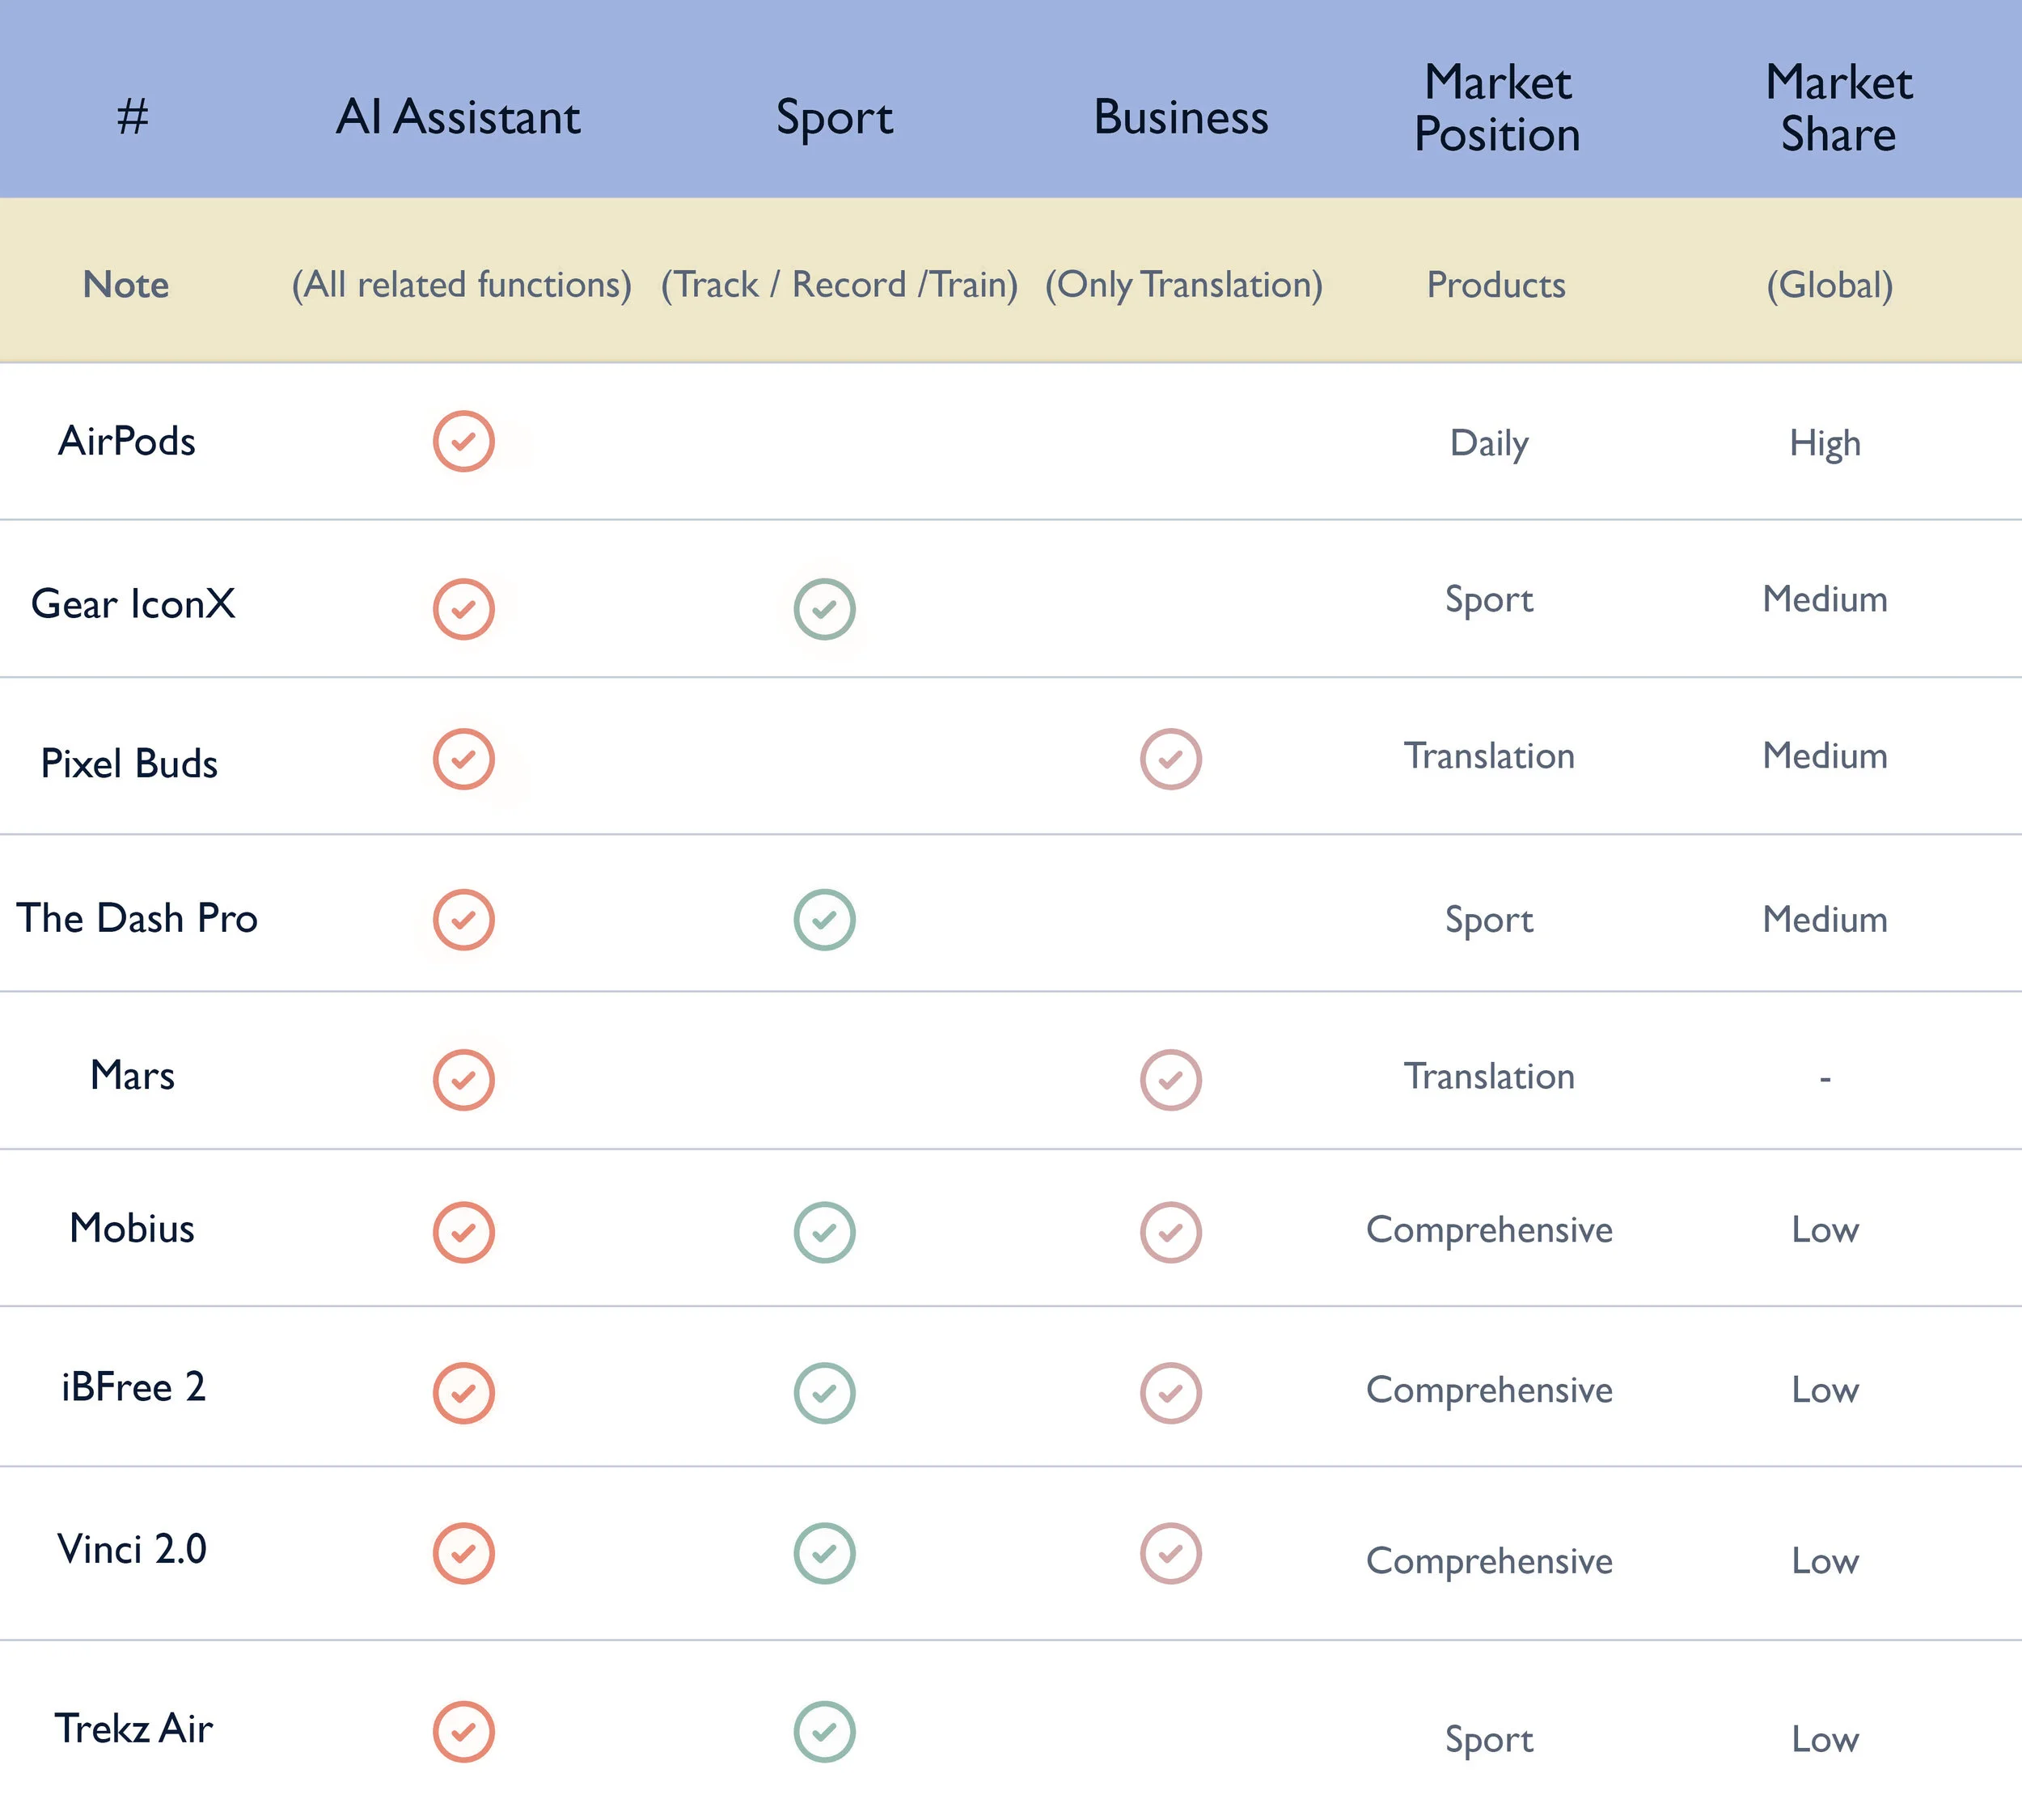Click 'Low' share in Vinci 2.0 row
The height and width of the screenshot is (1820, 2022).
[x=1825, y=1561]
